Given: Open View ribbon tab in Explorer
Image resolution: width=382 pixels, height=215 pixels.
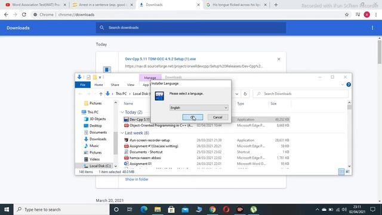Looking at the screenshot, I should pyautogui.click(x=131, y=85).
